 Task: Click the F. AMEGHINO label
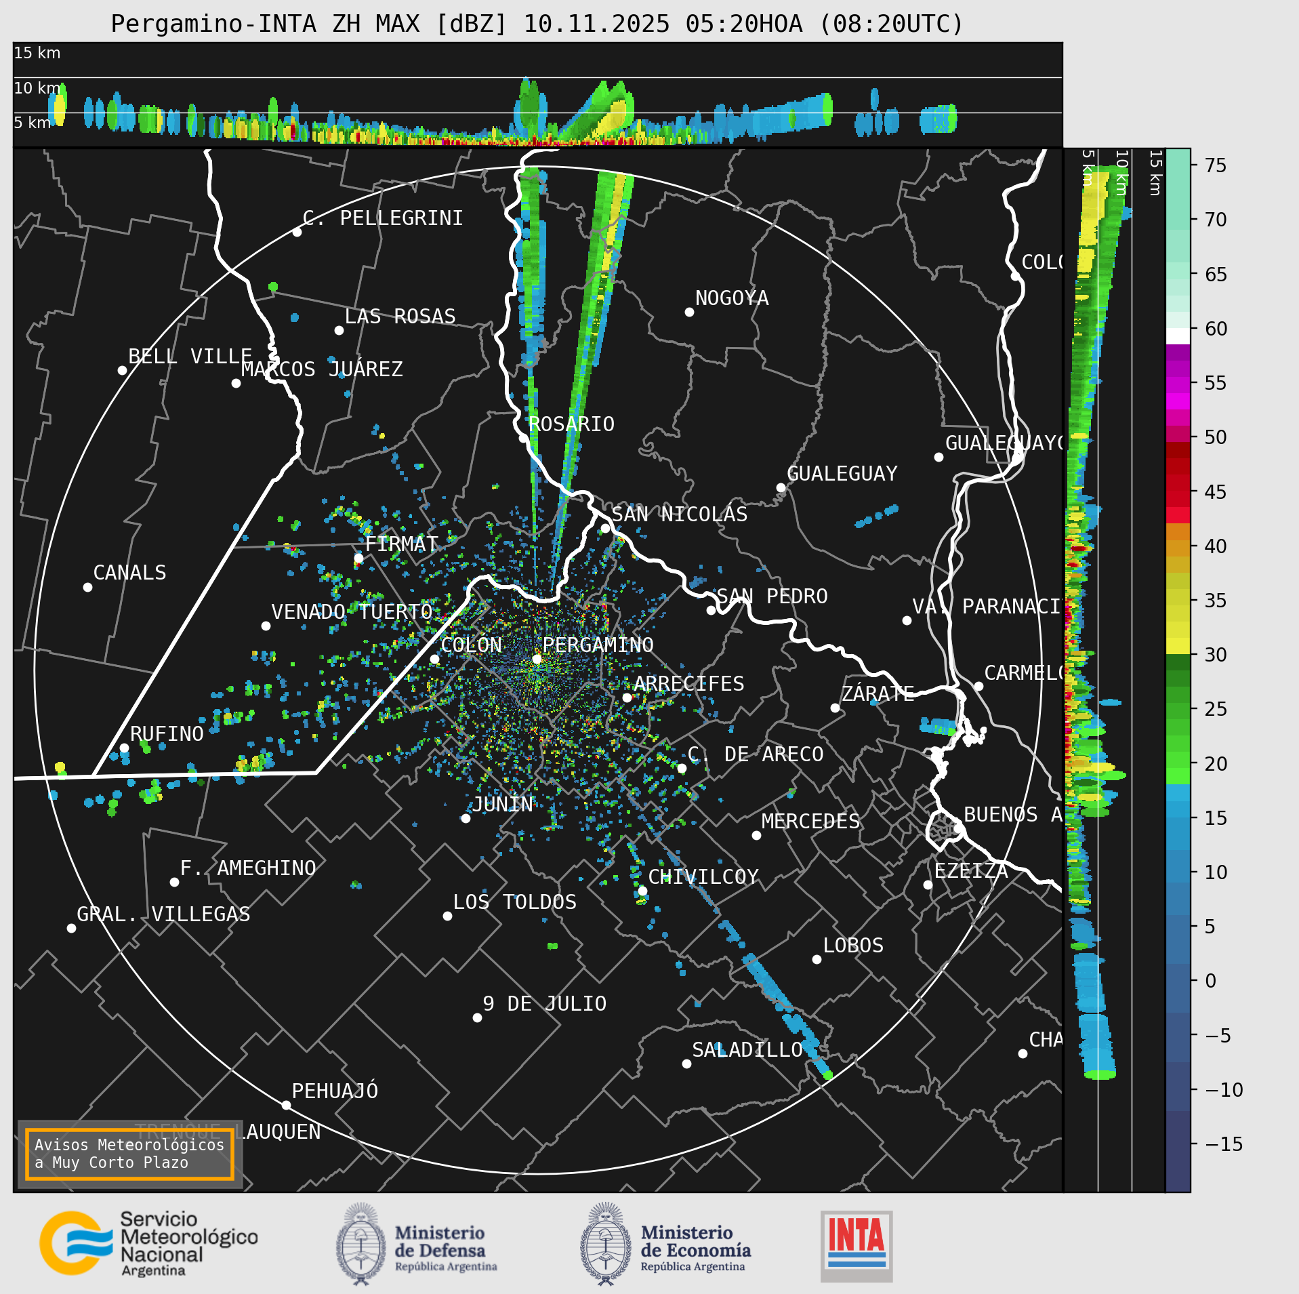coord(248,868)
